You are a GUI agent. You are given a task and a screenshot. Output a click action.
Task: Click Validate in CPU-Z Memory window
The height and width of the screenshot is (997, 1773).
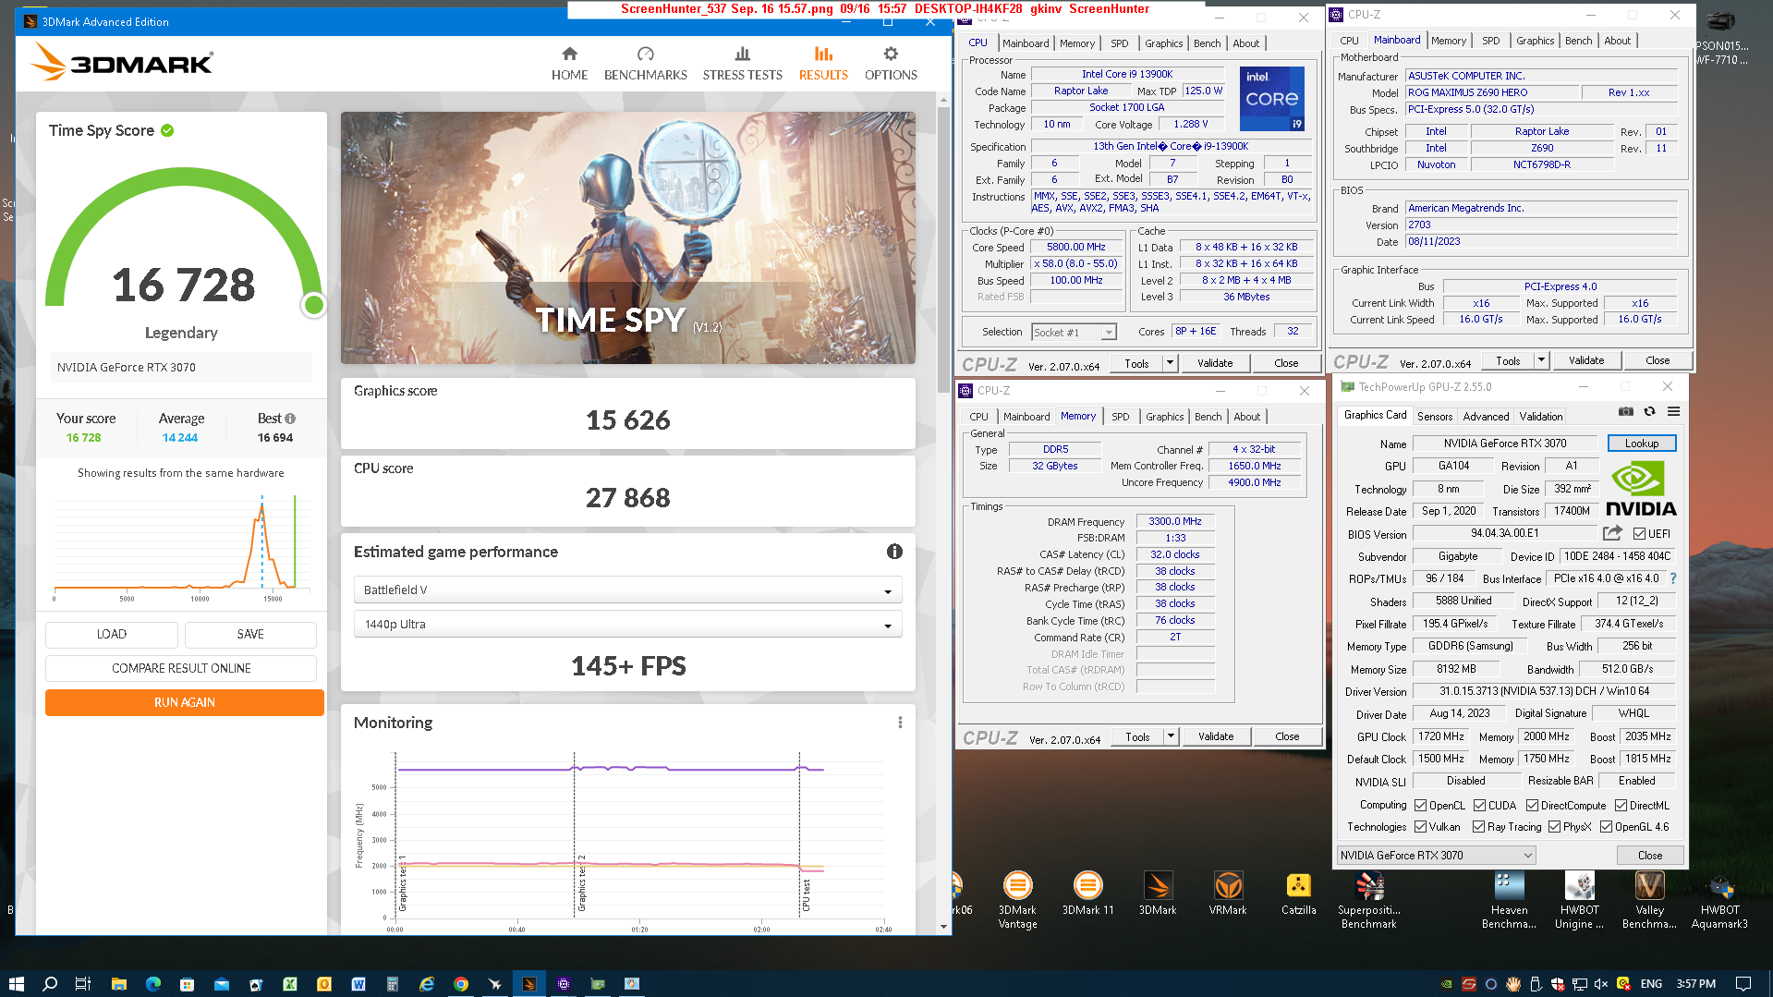1216,736
